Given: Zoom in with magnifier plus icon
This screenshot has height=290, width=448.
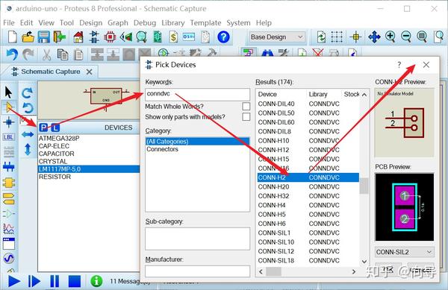Looking at the screenshot, I should pyautogui.click(x=391, y=37).
